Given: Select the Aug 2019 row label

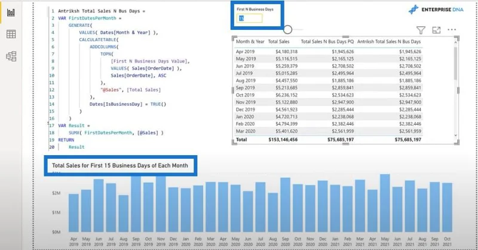Looking at the screenshot, I should click(x=246, y=81).
